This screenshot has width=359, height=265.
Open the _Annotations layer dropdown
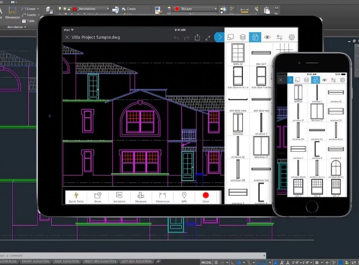pyautogui.click(x=91, y=9)
